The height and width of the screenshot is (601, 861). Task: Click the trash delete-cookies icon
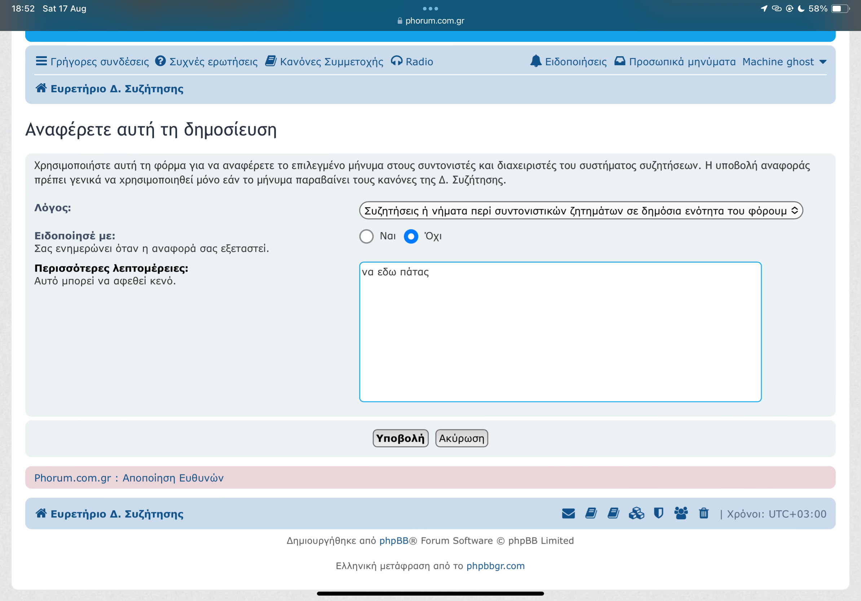(x=703, y=513)
